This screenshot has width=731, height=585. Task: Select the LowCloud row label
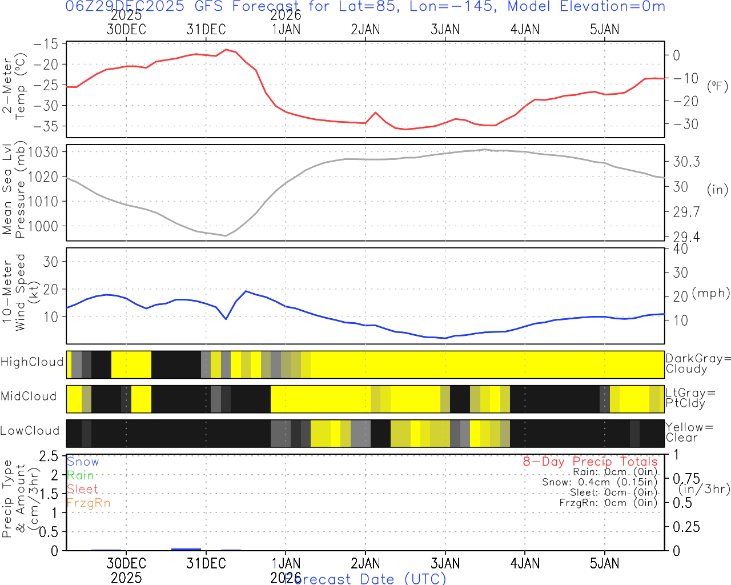30,431
